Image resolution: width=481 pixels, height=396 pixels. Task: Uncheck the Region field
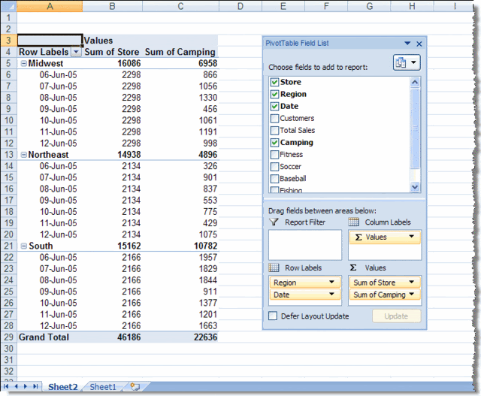tap(274, 94)
